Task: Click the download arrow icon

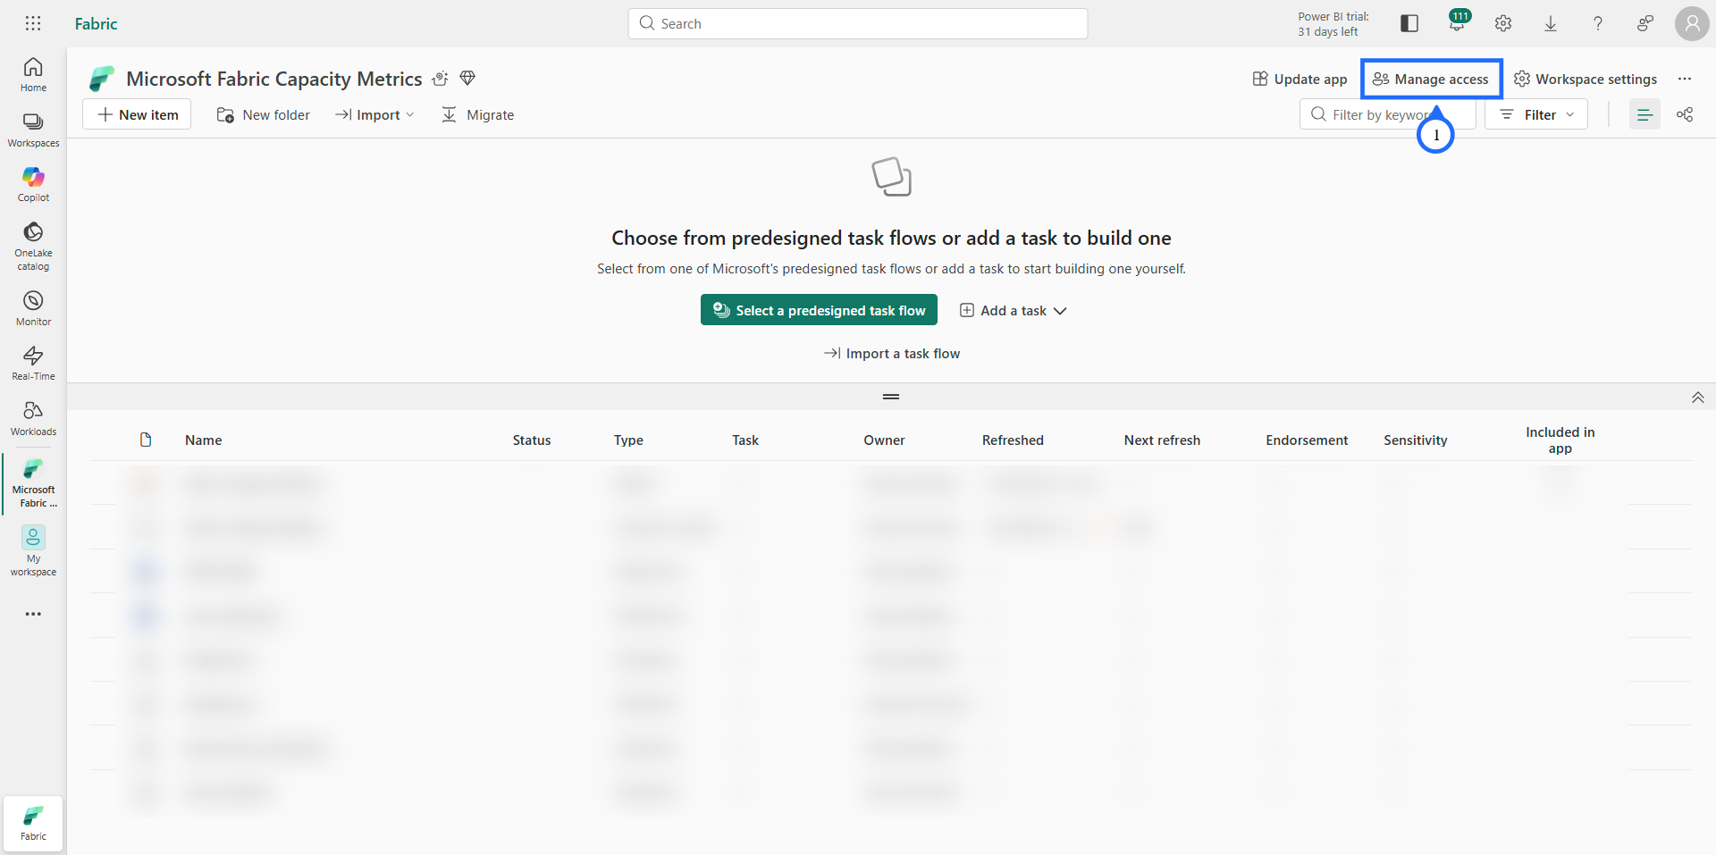Action: [1551, 24]
